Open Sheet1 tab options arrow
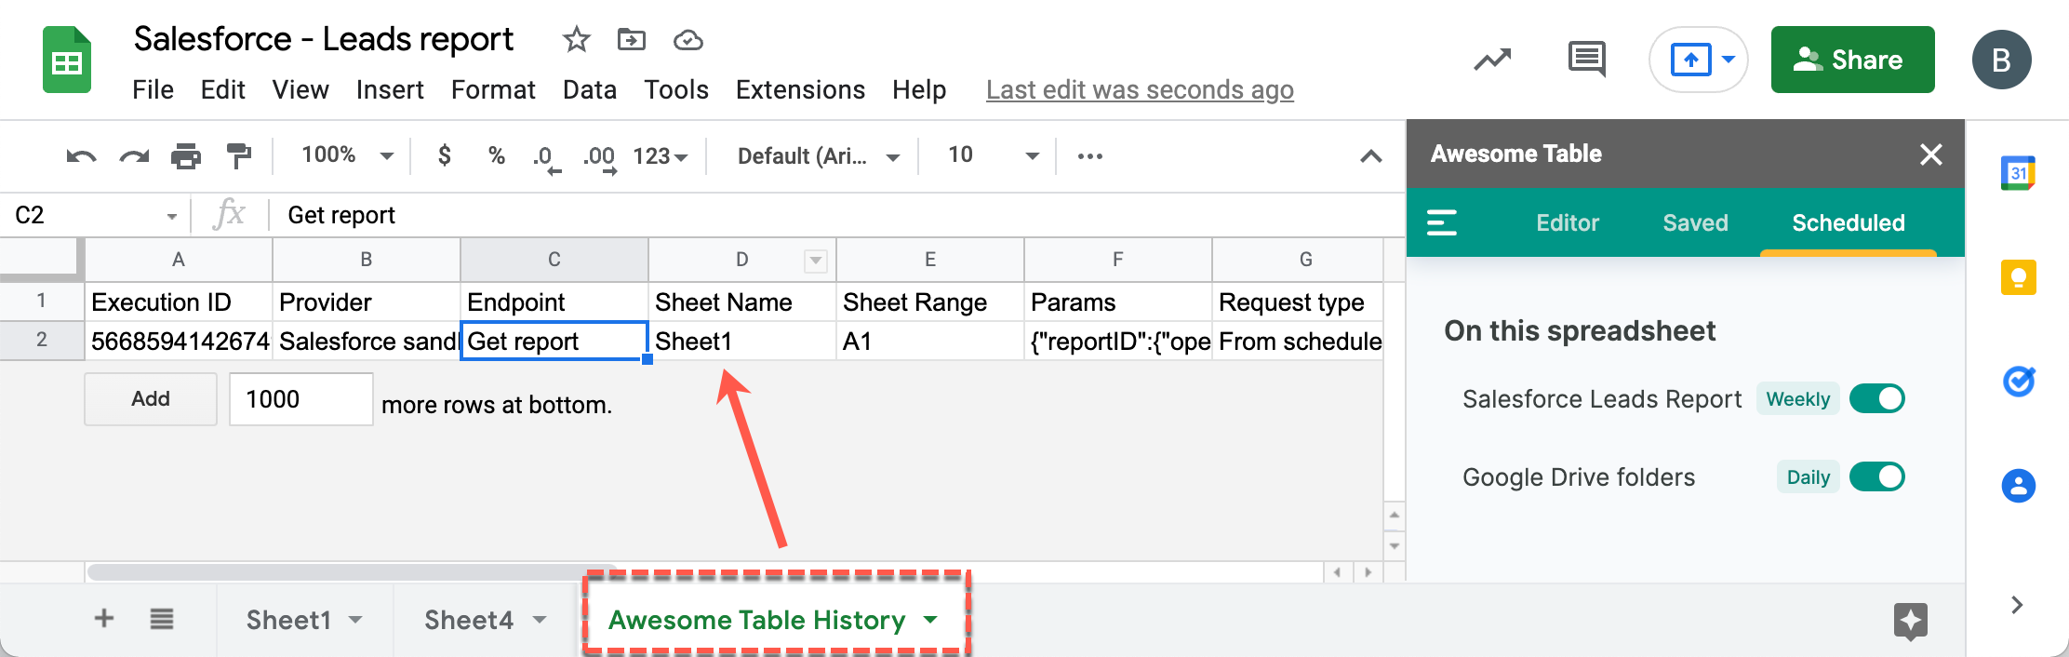Image resolution: width=2069 pixels, height=657 pixels. coord(355,620)
